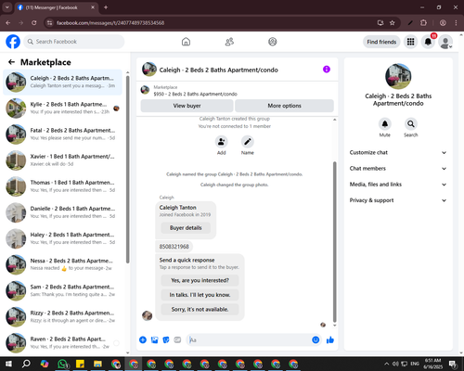The width and height of the screenshot is (464, 371).
Task: Choose a sticker in the composer
Action: (x=166, y=340)
